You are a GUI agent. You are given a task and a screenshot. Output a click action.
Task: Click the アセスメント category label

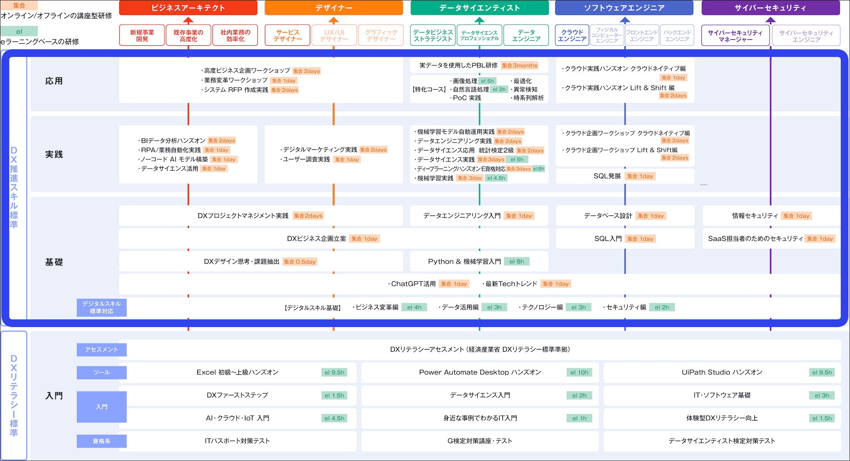(x=101, y=349)
